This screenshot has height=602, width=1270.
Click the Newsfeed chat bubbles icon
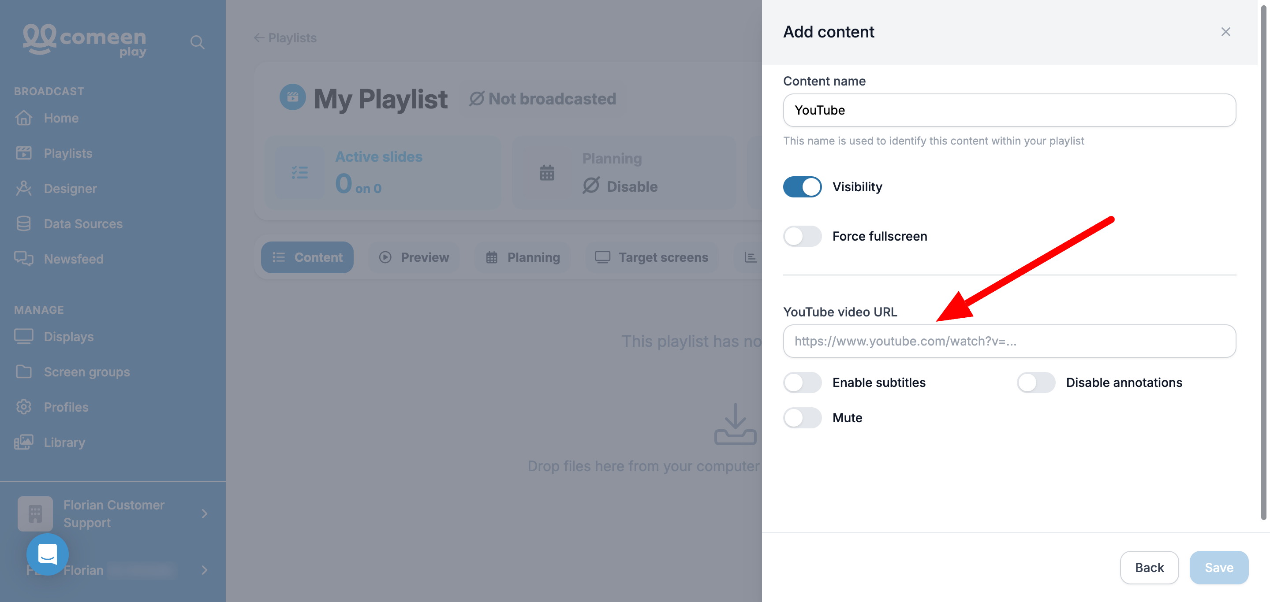point(24,259)
